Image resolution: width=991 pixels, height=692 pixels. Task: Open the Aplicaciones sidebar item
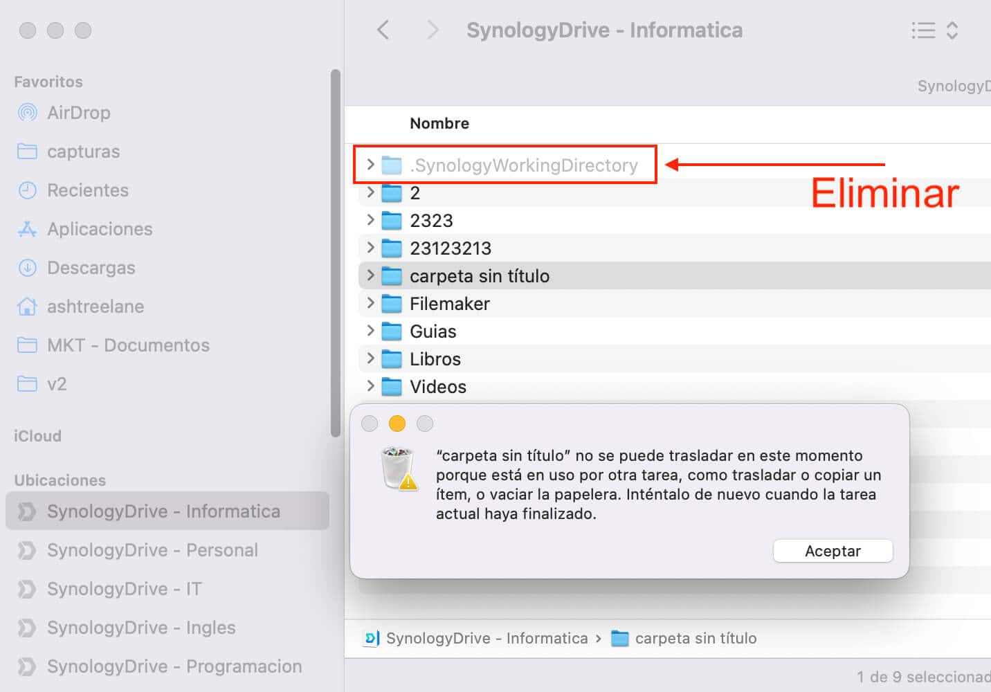[x=99, y=229]
